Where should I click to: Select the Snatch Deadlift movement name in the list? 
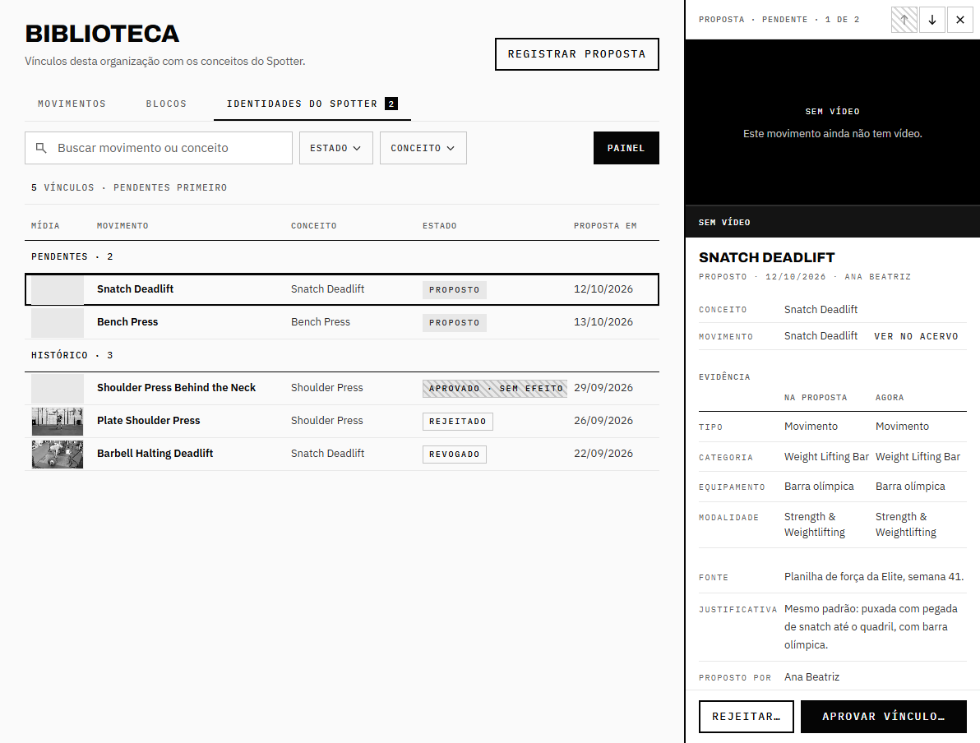135,288
